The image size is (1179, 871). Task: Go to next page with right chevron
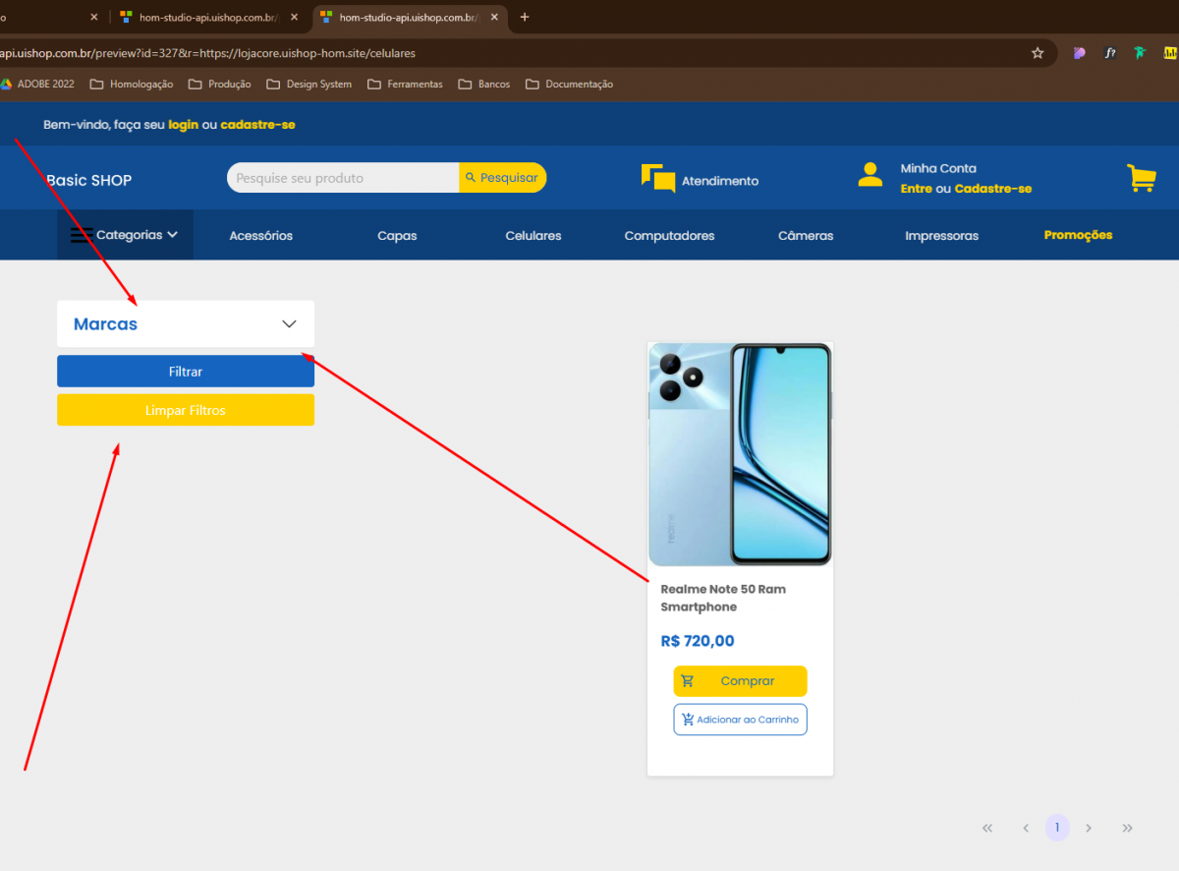pyautogui.click(x=1089, y=828)
